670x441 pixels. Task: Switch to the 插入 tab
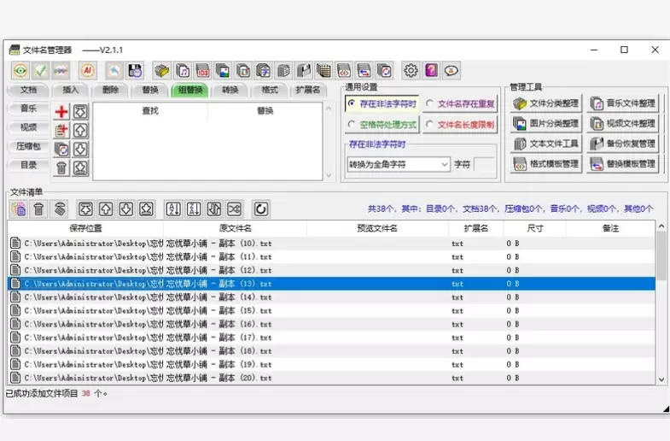(71, 90)
